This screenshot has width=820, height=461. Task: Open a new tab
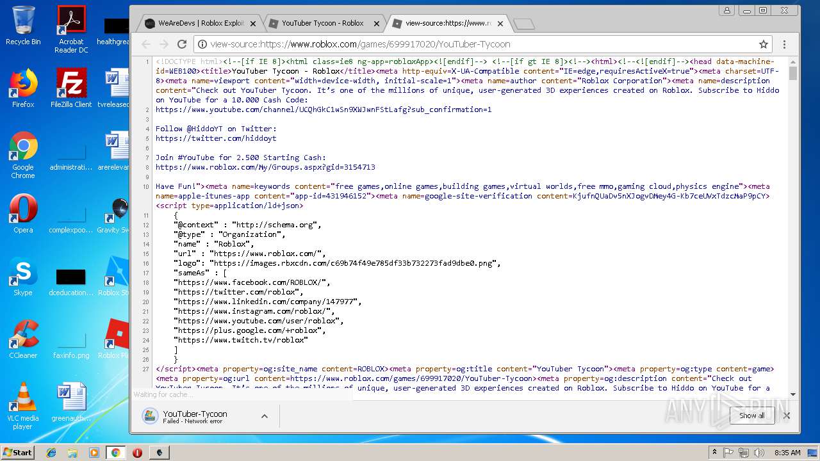523,24
